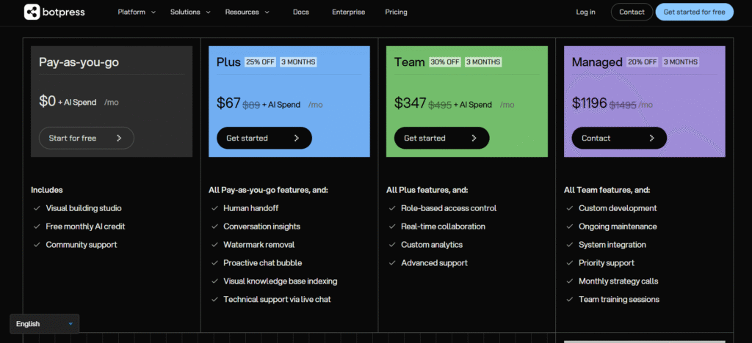Viewport: 752px width, 343px height.
Task: Click checkmark beside System integration
Action: coord(570,245)
